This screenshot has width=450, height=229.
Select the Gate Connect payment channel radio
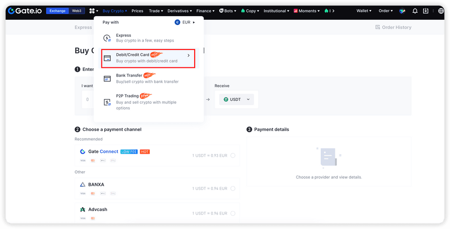click(232, 155)
